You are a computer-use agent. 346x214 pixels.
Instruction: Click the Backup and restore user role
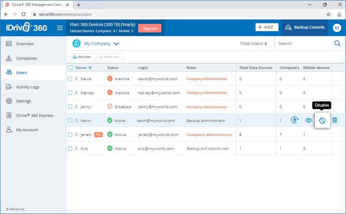208,149
